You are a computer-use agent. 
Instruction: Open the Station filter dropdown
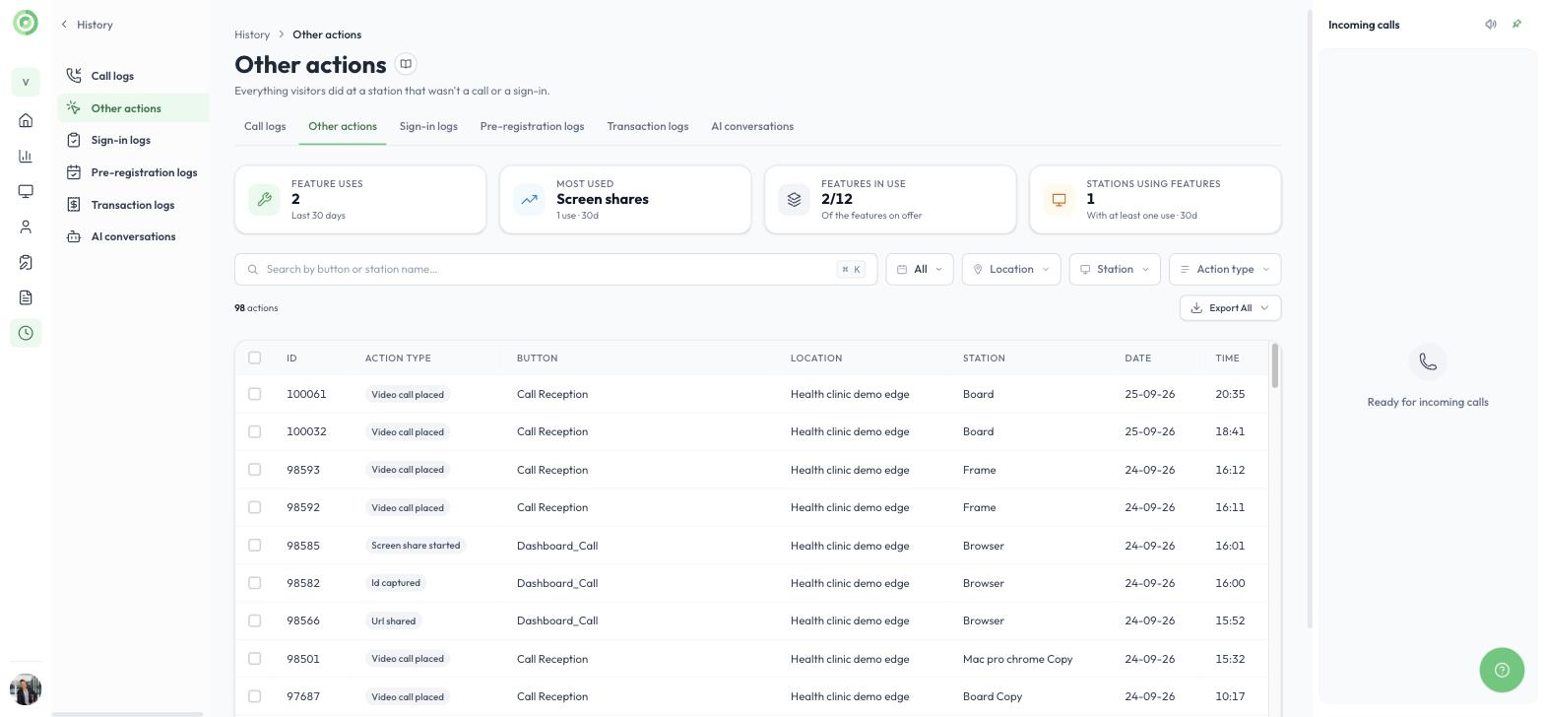click(x=1115, y=269)
